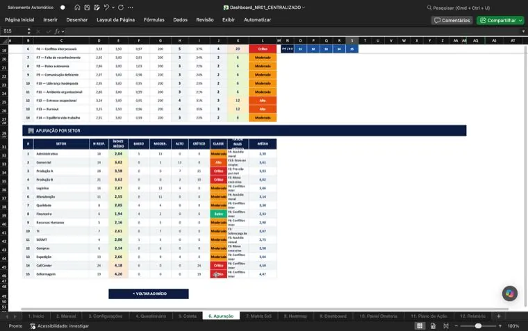Click the Name Box showing S15
The width and height of the screenshot is (528, 331).
coord(13,31)
